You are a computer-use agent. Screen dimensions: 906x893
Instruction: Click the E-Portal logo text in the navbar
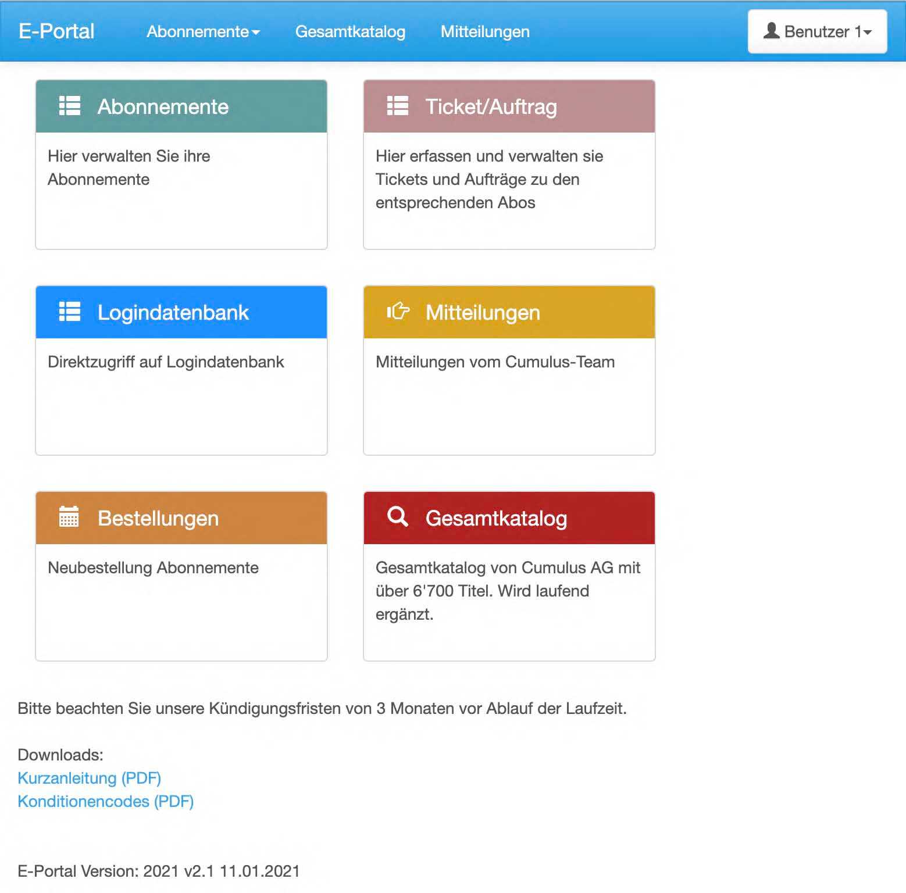pos(56,31)
